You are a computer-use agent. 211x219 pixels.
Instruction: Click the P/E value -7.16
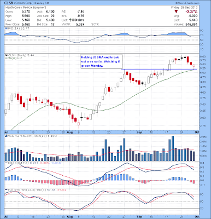(x=80, y=11)
